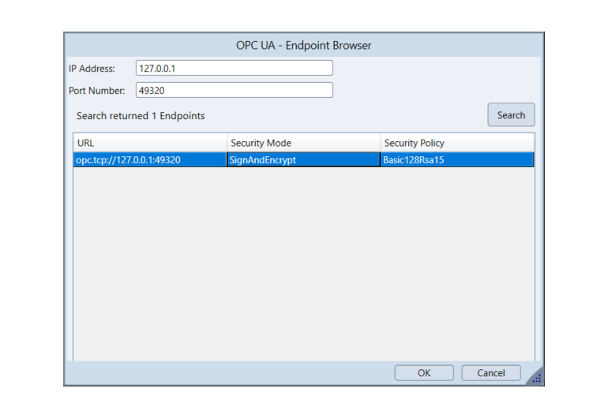
Task: Click the OPC UA - Endpoint Browser title bar
Action: pyautogui.click(x=303, y=45)
